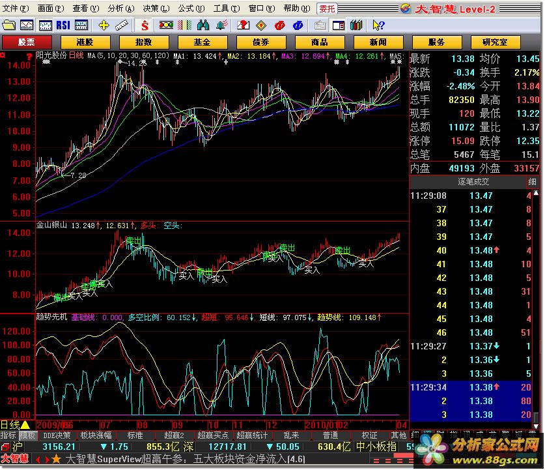Open the 帮助(H) menu
Screen dimensions: 545x470
click(x=297, y=8)
